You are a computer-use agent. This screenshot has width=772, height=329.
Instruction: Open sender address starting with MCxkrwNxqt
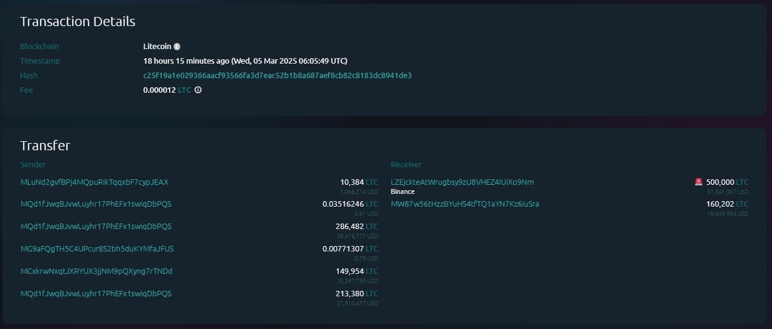pos(96,271)
